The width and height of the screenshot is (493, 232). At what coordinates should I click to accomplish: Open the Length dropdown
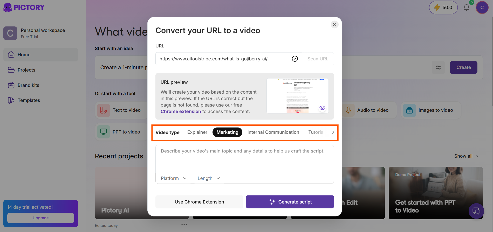point(209,178)
